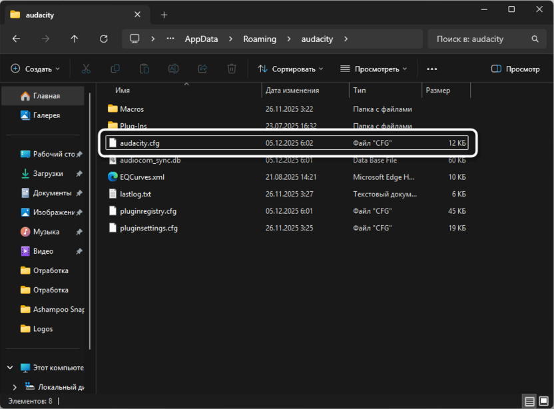
Task: Click the Cut scissors icon in toolbar
Action: click(86, 69)
